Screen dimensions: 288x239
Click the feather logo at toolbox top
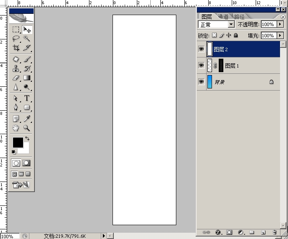click(x=21, y=18)
